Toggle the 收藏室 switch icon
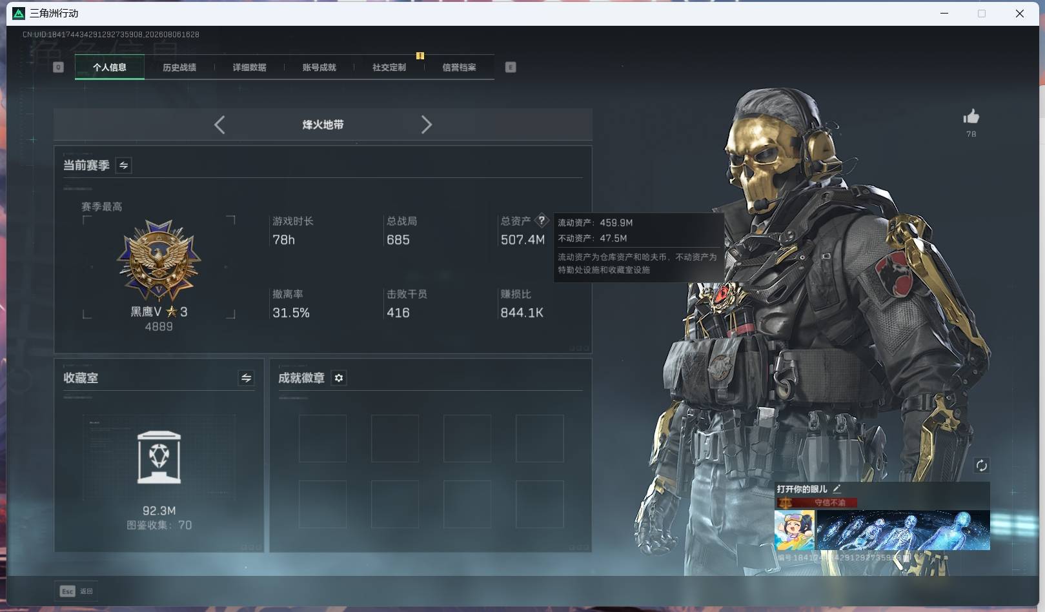The image size is (1045, 612). (246, 378)
